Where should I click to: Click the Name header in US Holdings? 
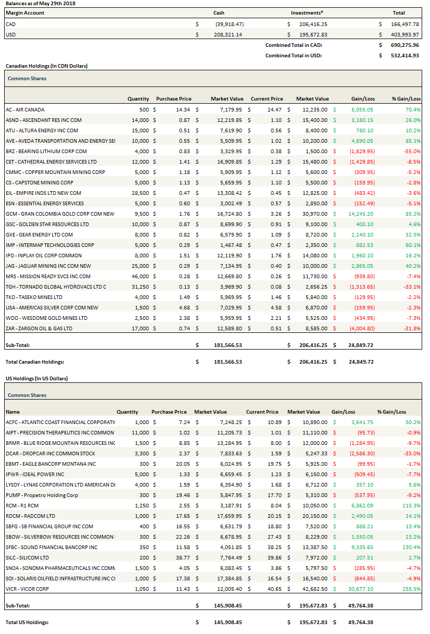pos(12,412)
